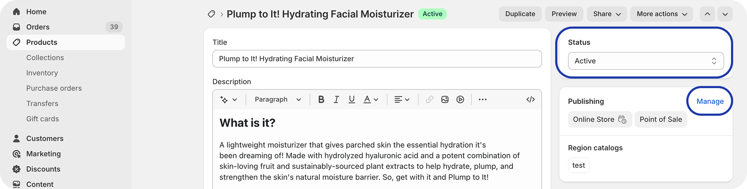
Task: Open Home in the sidebar
Action: 36,12
